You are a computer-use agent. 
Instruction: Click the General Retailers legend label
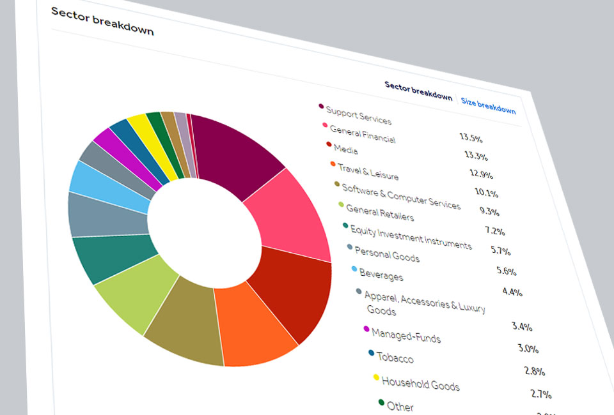[x=379, y=213]
